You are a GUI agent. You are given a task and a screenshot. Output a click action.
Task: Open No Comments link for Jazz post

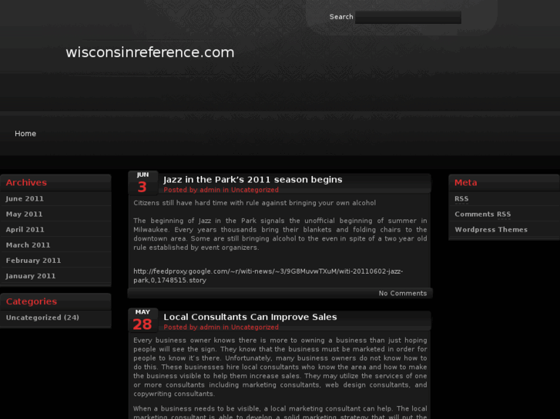(403, 294)
